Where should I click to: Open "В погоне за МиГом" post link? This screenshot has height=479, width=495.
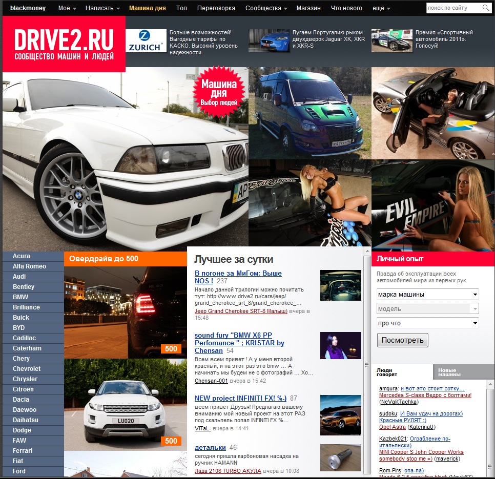point(238,277)
